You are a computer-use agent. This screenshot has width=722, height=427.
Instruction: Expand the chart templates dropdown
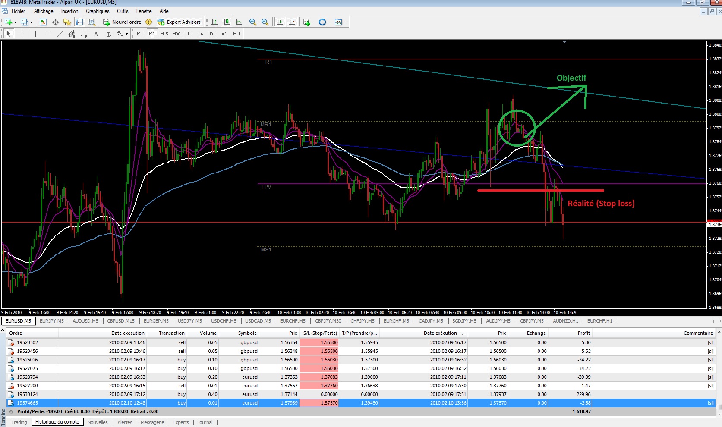pos(345,22)
